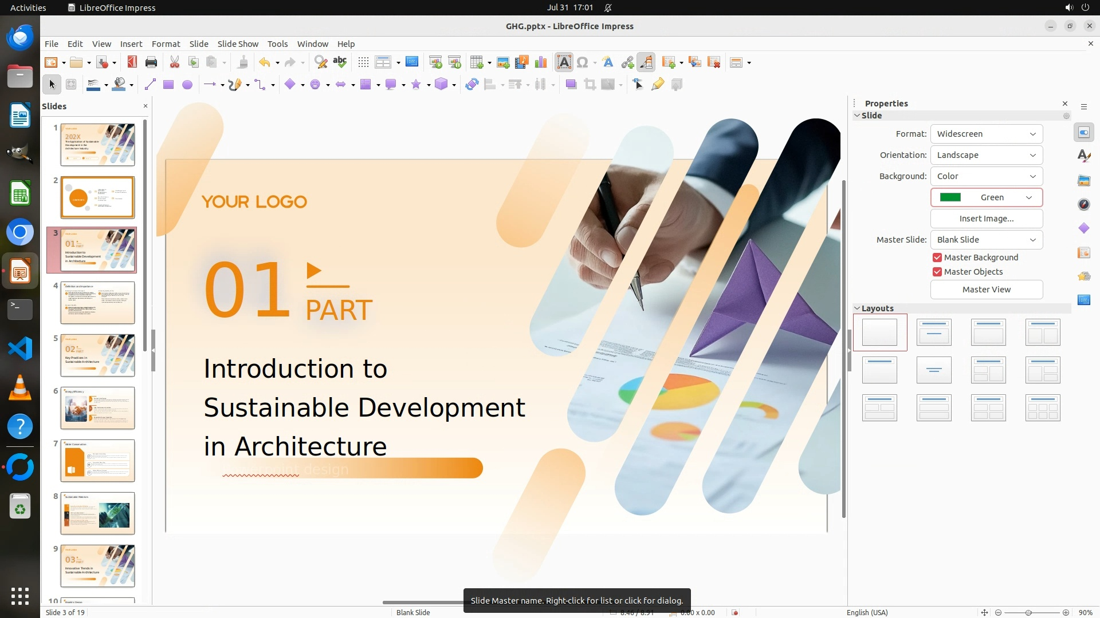The height and width of the screenshot is (618, 1100).
Task: Uncheck the Master Background checkbox
Action: click(937, 257)
